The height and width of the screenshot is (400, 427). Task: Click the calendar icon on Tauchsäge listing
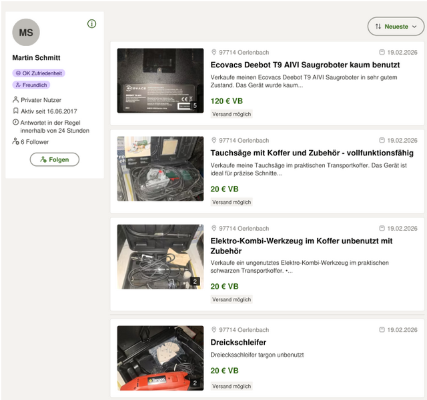[382, 141]
